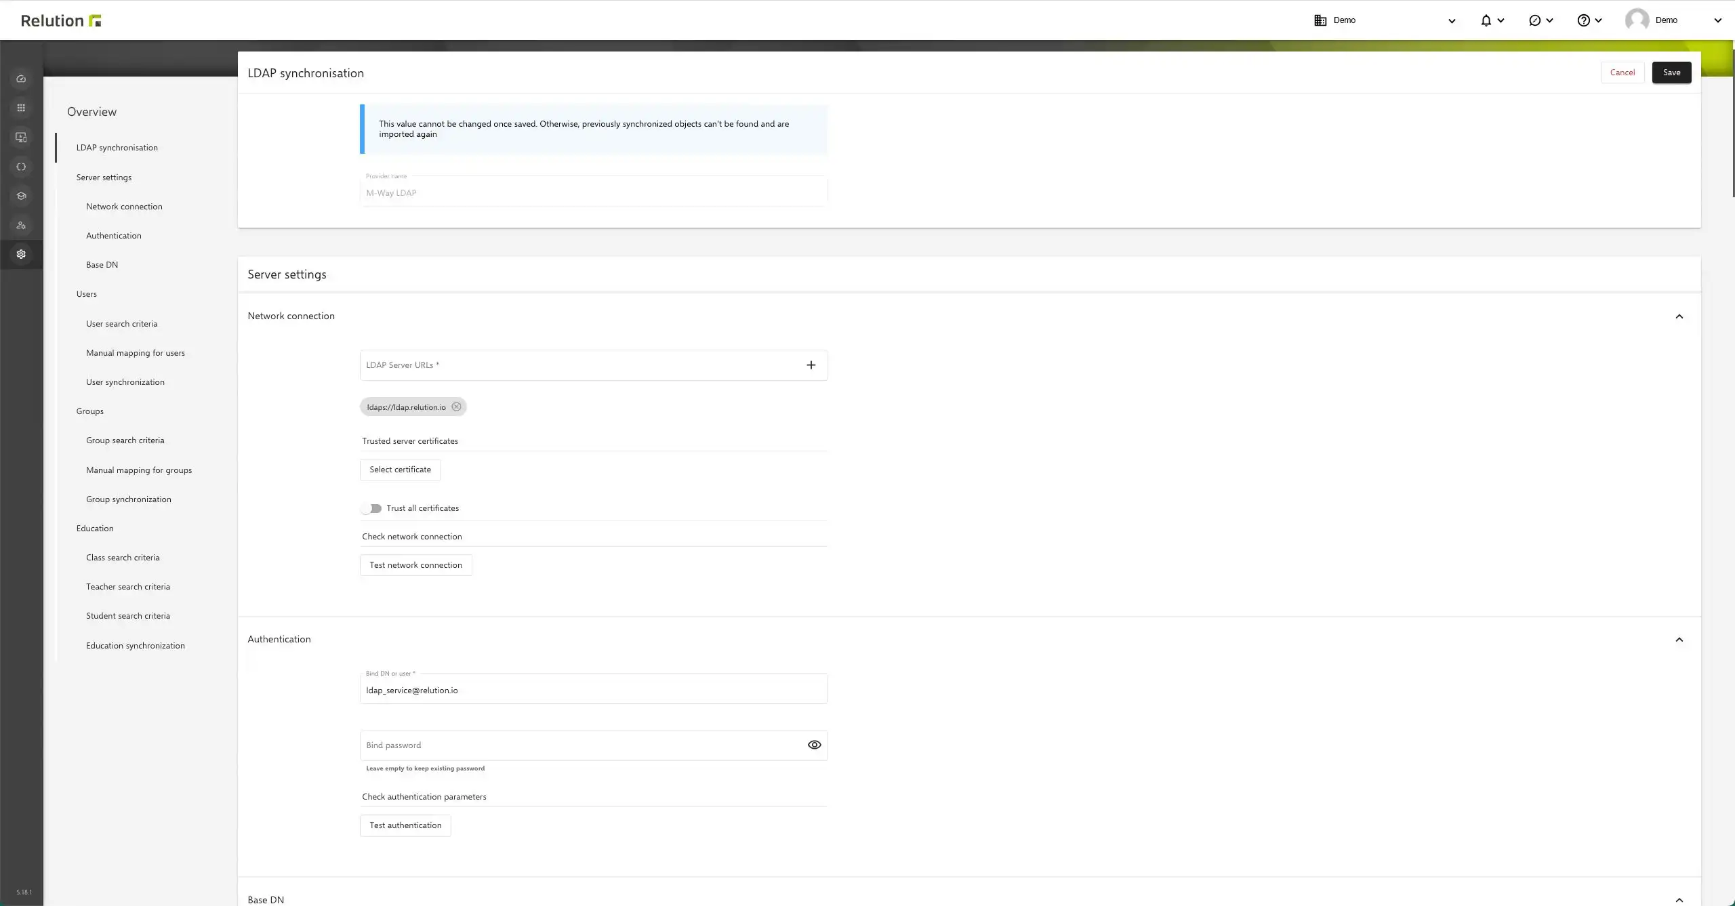Remove the ldaps://ldap.relution.io chip
Image resolution: width=1735 pixels, height=906 pixels.
456,407
